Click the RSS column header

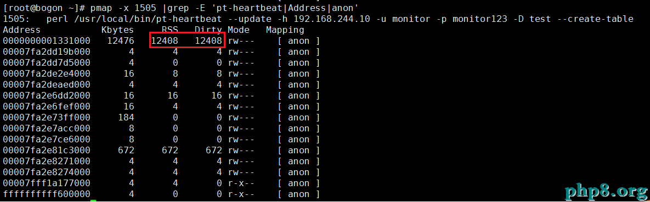[x=170, y=30]
